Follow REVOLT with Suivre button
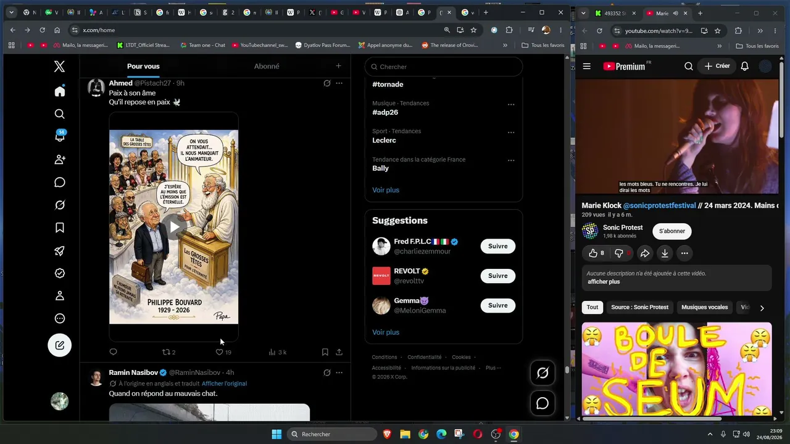Image resolution: width=790 pixels, height=444 pixels. (x=497, y=276)
